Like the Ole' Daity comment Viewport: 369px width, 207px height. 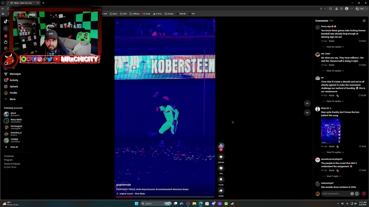point(360,65)
